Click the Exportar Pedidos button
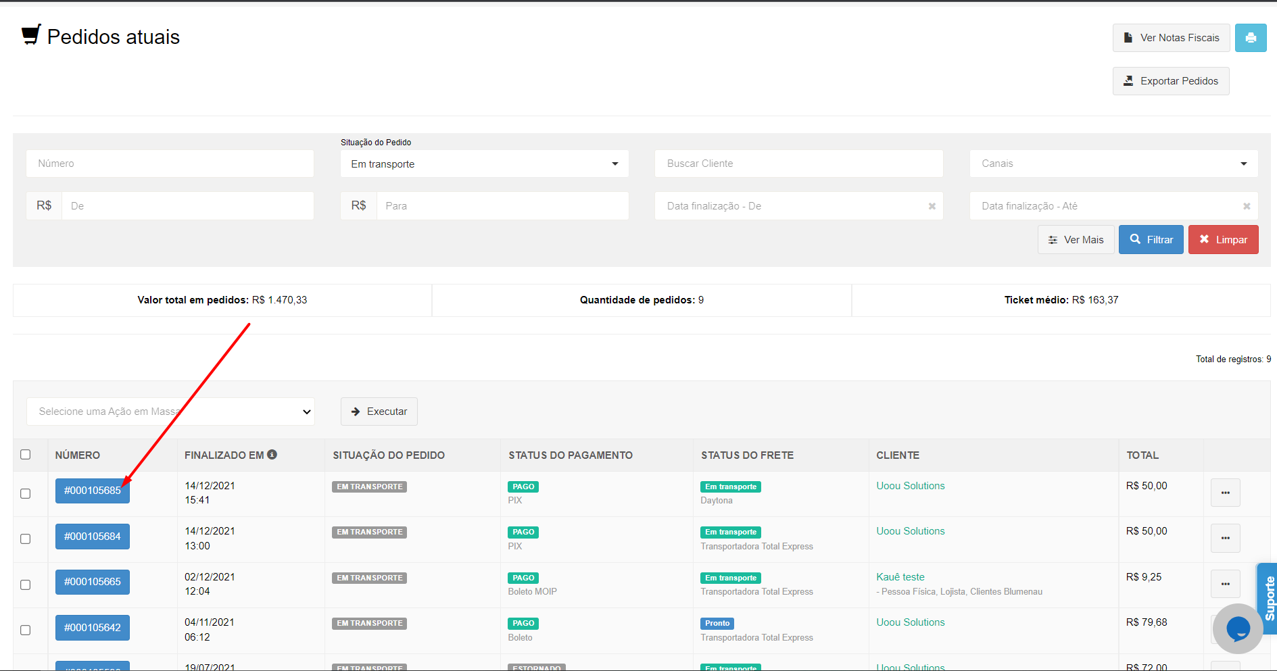Image resolution: width=1277 pixels, height=671 pixels. click(x=1171, y=81)
